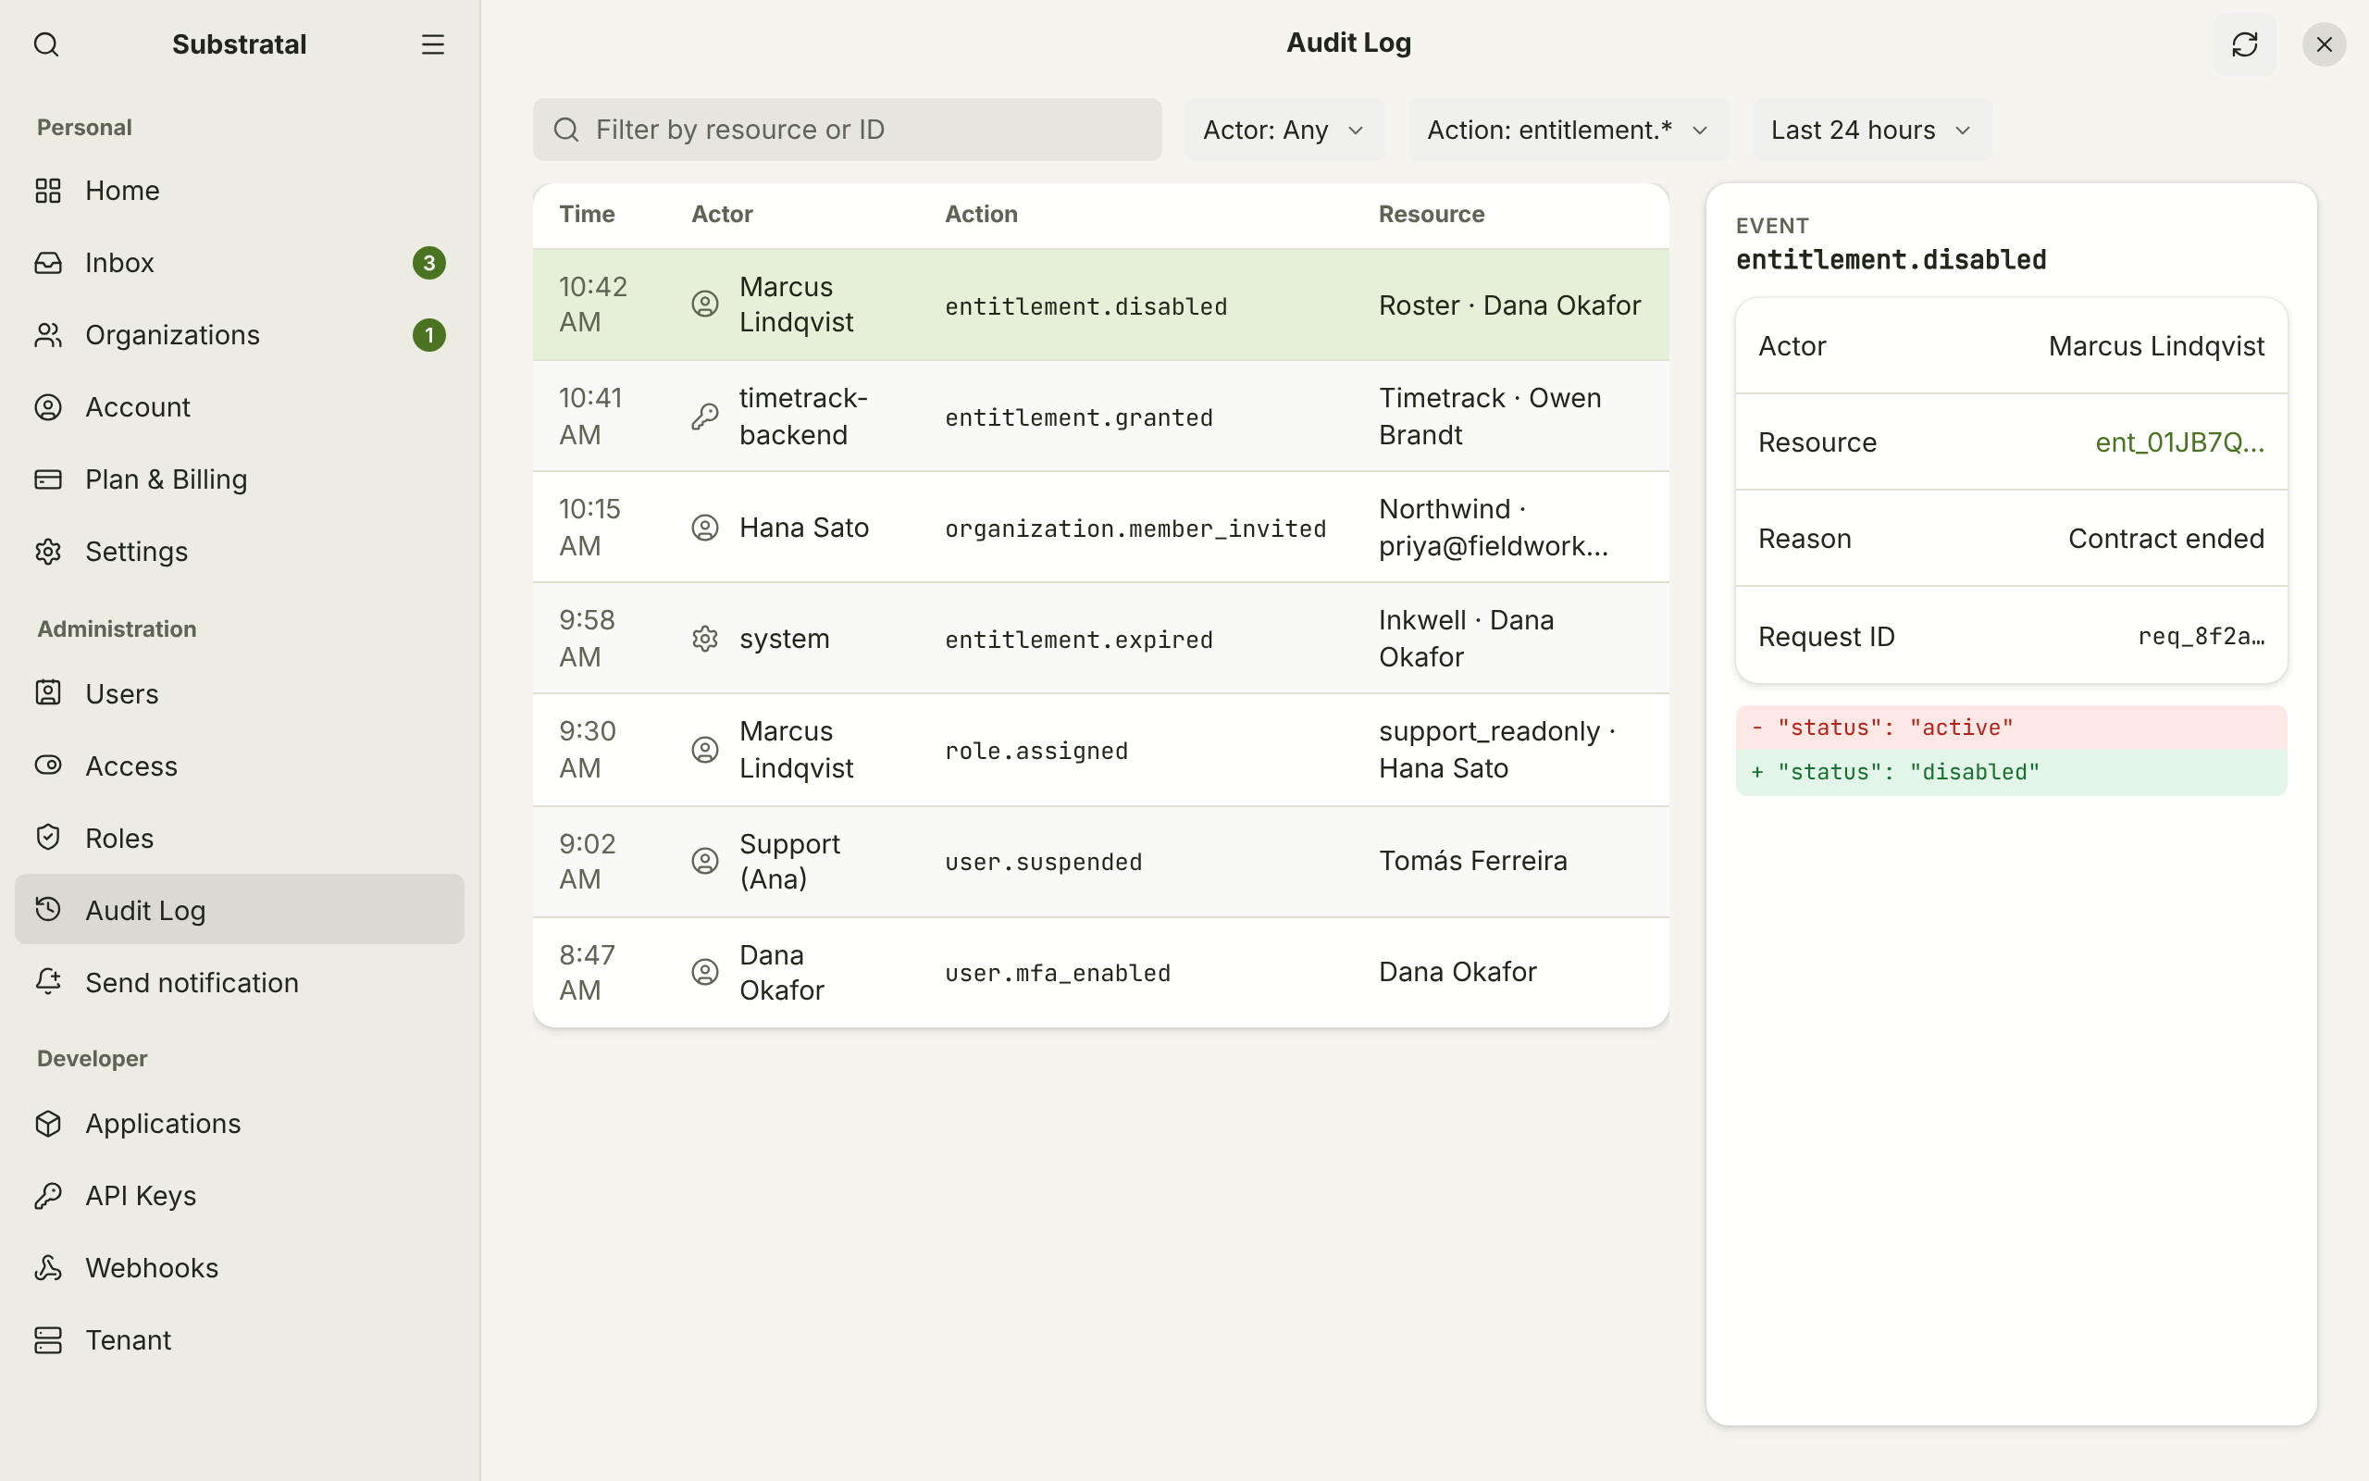Click the Access eye icon

pos(48,766)
